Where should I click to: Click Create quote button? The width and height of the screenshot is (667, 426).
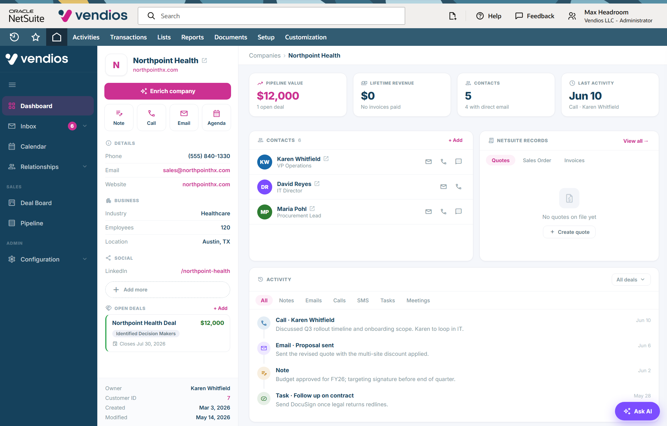[569, 232]
